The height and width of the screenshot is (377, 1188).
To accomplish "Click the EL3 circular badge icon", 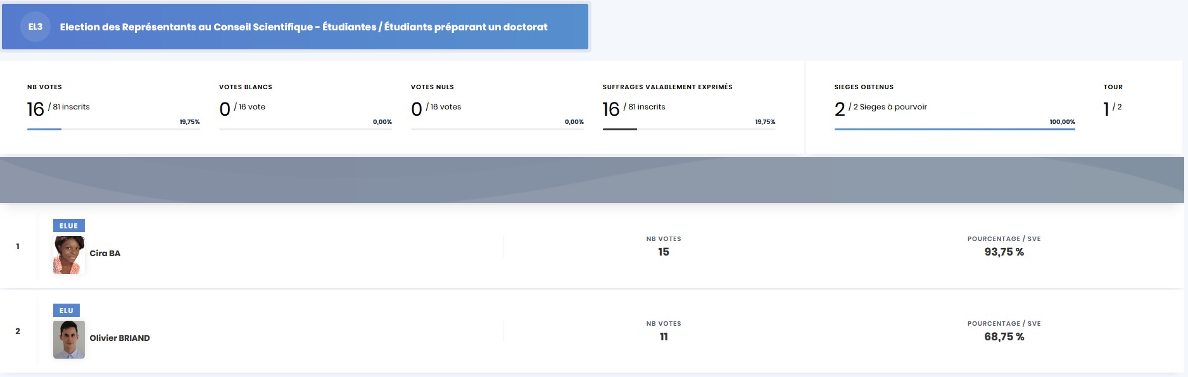I will pyautogui.click(x=35, y=27).
